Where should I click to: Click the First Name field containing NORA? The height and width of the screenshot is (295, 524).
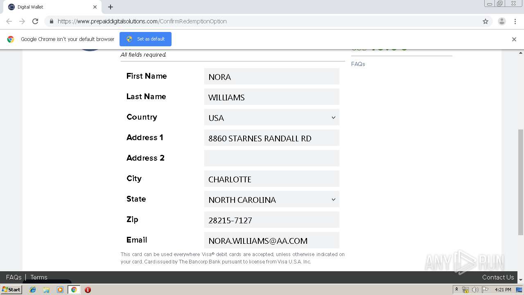point(272,77)
